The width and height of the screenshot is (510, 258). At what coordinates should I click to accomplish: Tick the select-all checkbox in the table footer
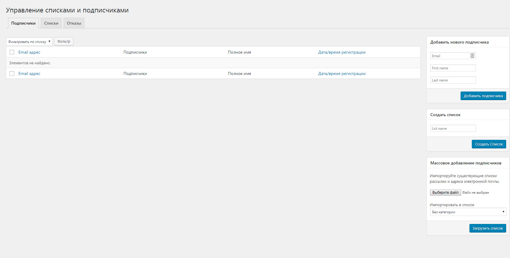tap(12, 73)
